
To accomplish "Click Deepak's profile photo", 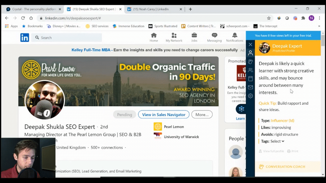I will click(x=45, y=100).
